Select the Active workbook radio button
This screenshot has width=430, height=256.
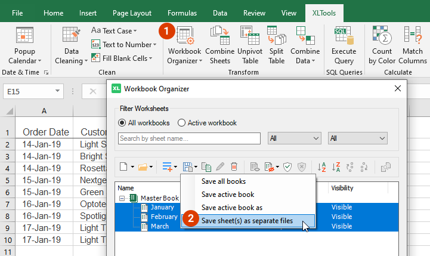(x=181, y=123)
